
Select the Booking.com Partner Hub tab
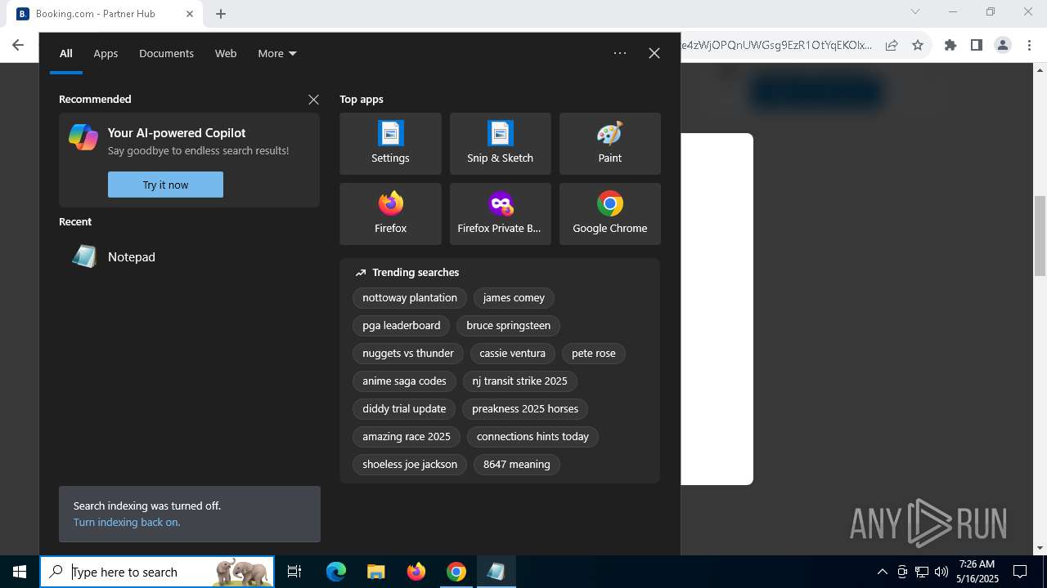[105, 14]
